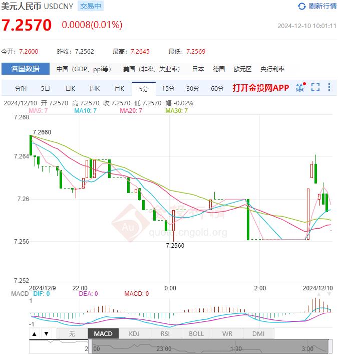Click the gray selected range in navigator
The width and height of the screenshot is (338, 355).
coord(210,346)
